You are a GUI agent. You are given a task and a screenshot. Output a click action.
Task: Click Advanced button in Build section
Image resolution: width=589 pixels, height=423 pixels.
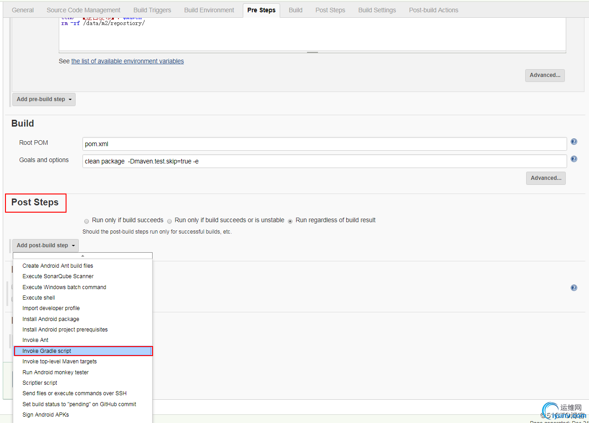(x=546, y=178)
